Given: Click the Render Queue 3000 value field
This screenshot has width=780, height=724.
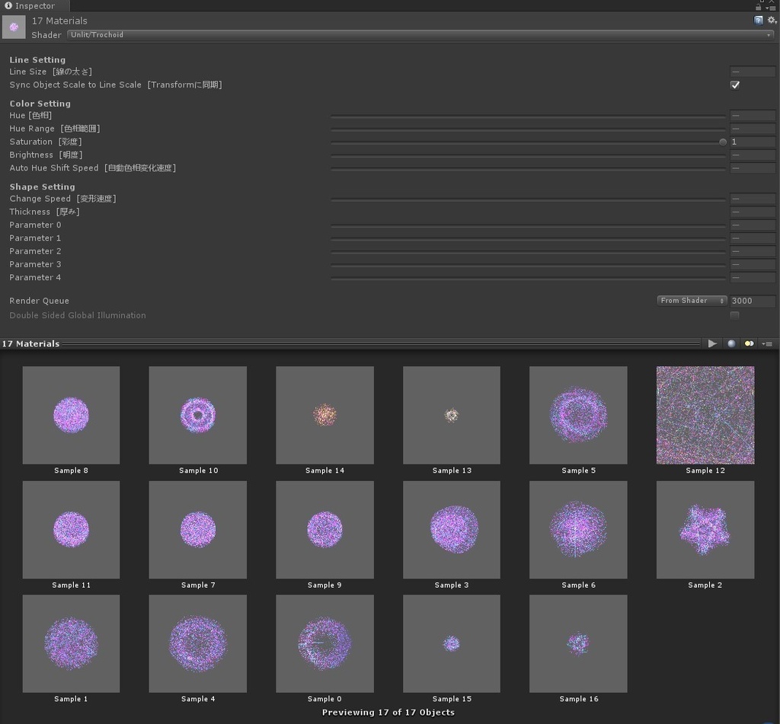Looking at the screenshot, I should tap(752, 301).
